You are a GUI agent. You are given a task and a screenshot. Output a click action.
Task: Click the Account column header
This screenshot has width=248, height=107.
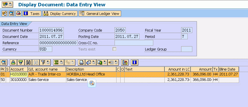tap(19, 69)
